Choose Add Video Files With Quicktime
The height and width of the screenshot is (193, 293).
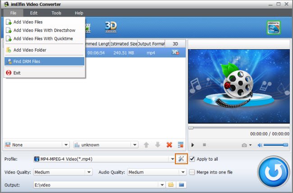click(x=45, y=39)
